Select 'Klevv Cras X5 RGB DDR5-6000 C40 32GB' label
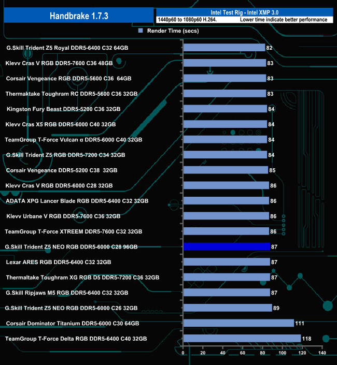Image resolution: width=337 pixels, height=365 pixels. [x=60, y=124]
